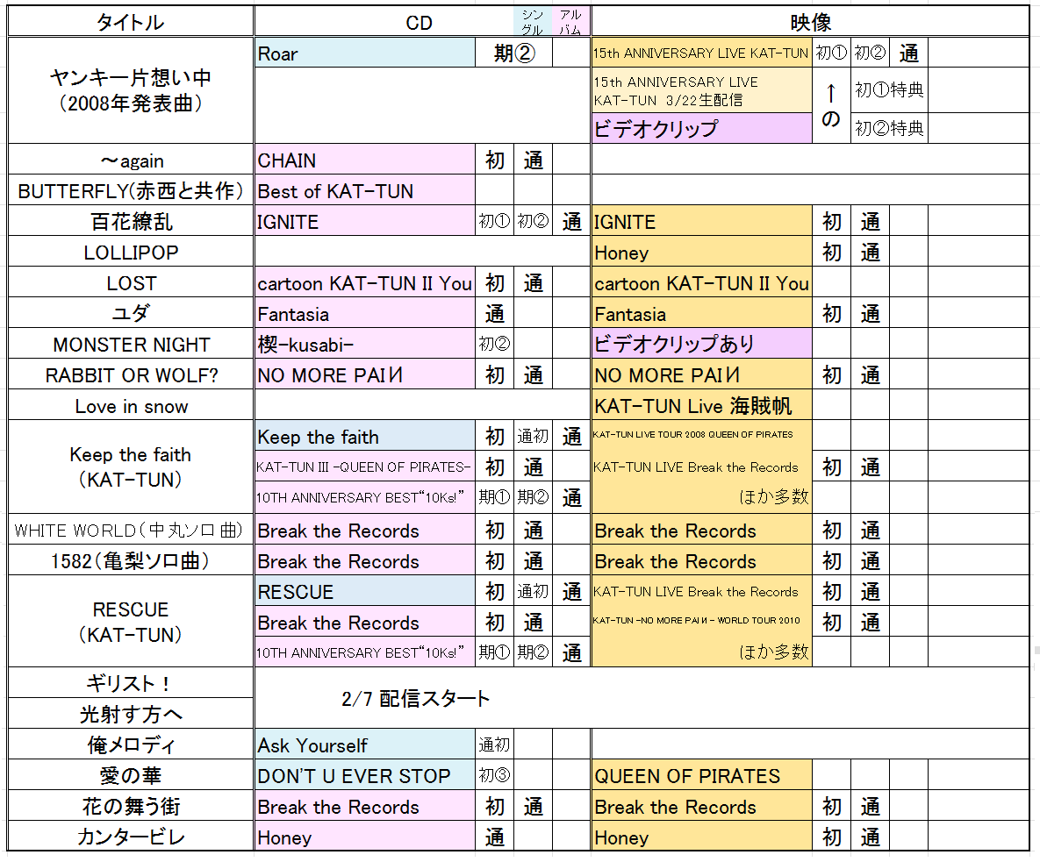
Task: Select the CHAIN CD cell
Action: [365, 160]
